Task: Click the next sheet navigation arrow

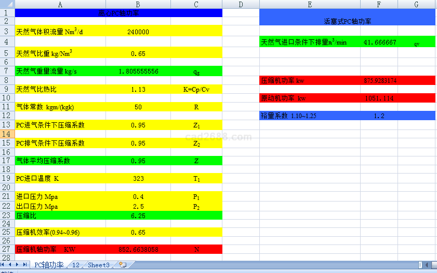Action: pos(18,265)
